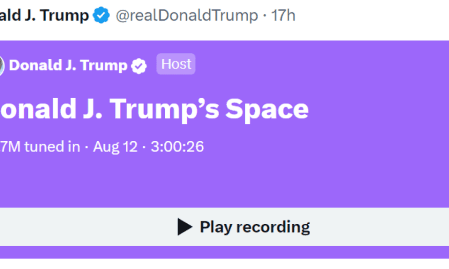Open host name Donald J. Trump in purple card
Image resolution: width=449 pixels, height=269 pixels.
68,65
